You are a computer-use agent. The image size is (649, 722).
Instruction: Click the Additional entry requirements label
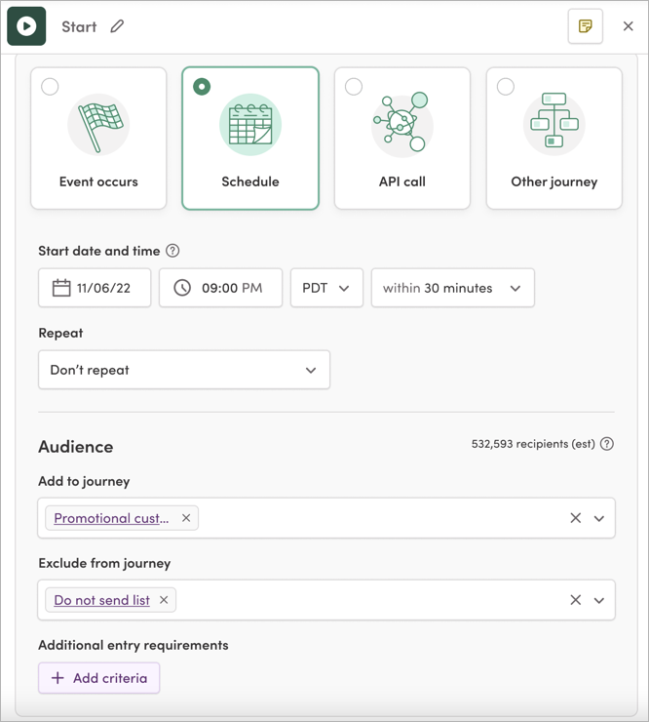134,645
